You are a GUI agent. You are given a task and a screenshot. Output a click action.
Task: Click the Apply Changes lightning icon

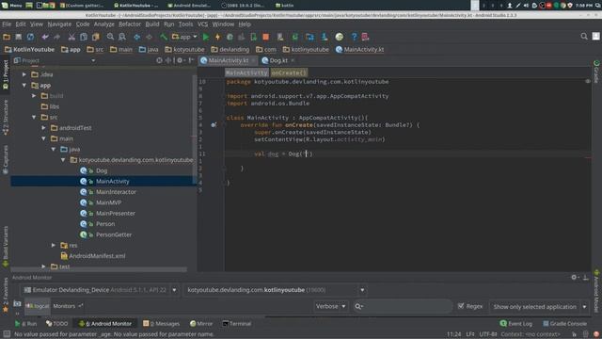tap(217, 37)
